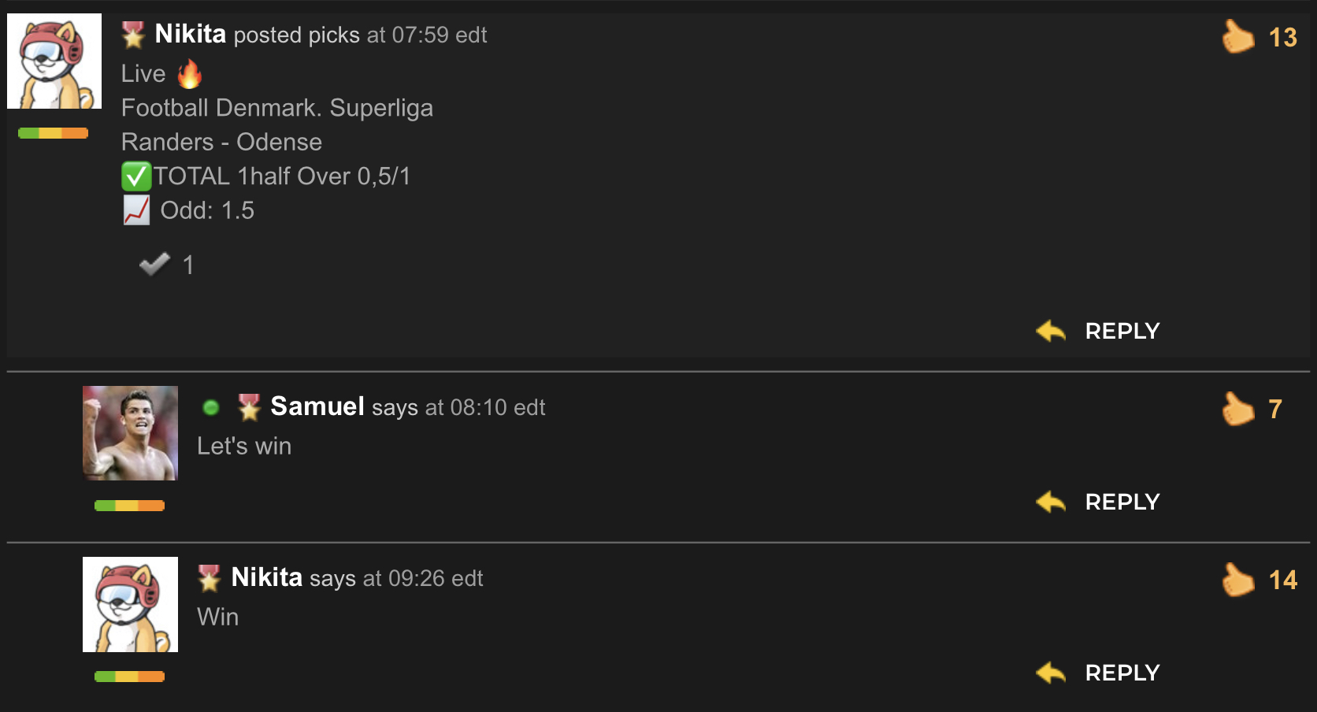Click the reply arrow icon under Samuel's comment

[1051, 502]
